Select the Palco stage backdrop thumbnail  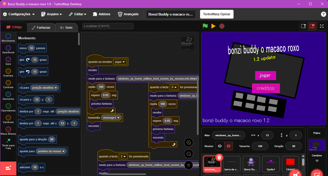[x=317, y=145]
